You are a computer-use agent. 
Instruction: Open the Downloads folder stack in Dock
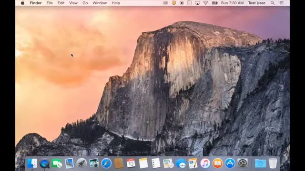[261, 163]
